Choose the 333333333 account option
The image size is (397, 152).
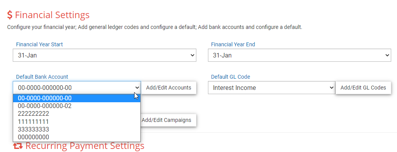click(77, 130)
